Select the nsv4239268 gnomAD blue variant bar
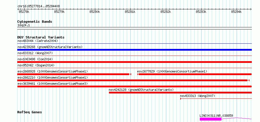Viewport: 260px width, 122px height. pos(134,50)
